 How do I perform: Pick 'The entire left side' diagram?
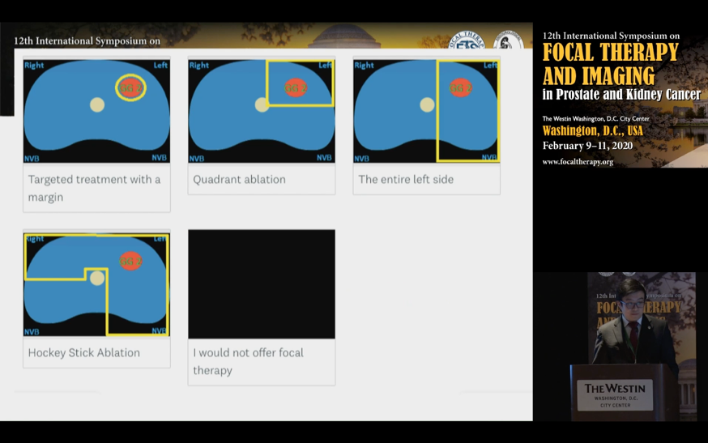click(426, 111)
